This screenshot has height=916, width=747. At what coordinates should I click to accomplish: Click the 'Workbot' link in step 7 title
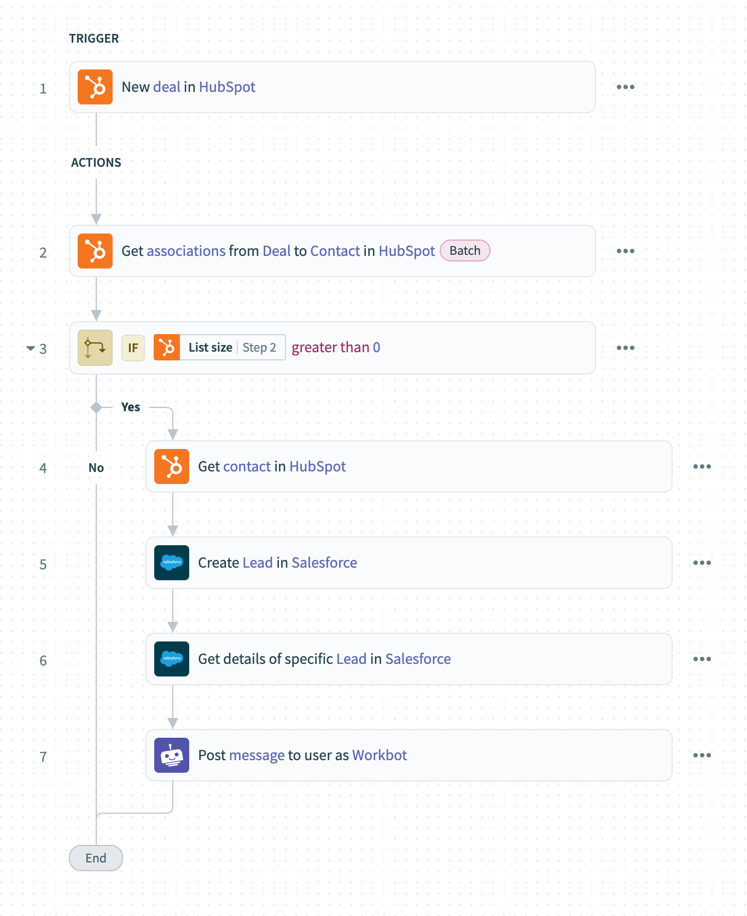[380, 755]
